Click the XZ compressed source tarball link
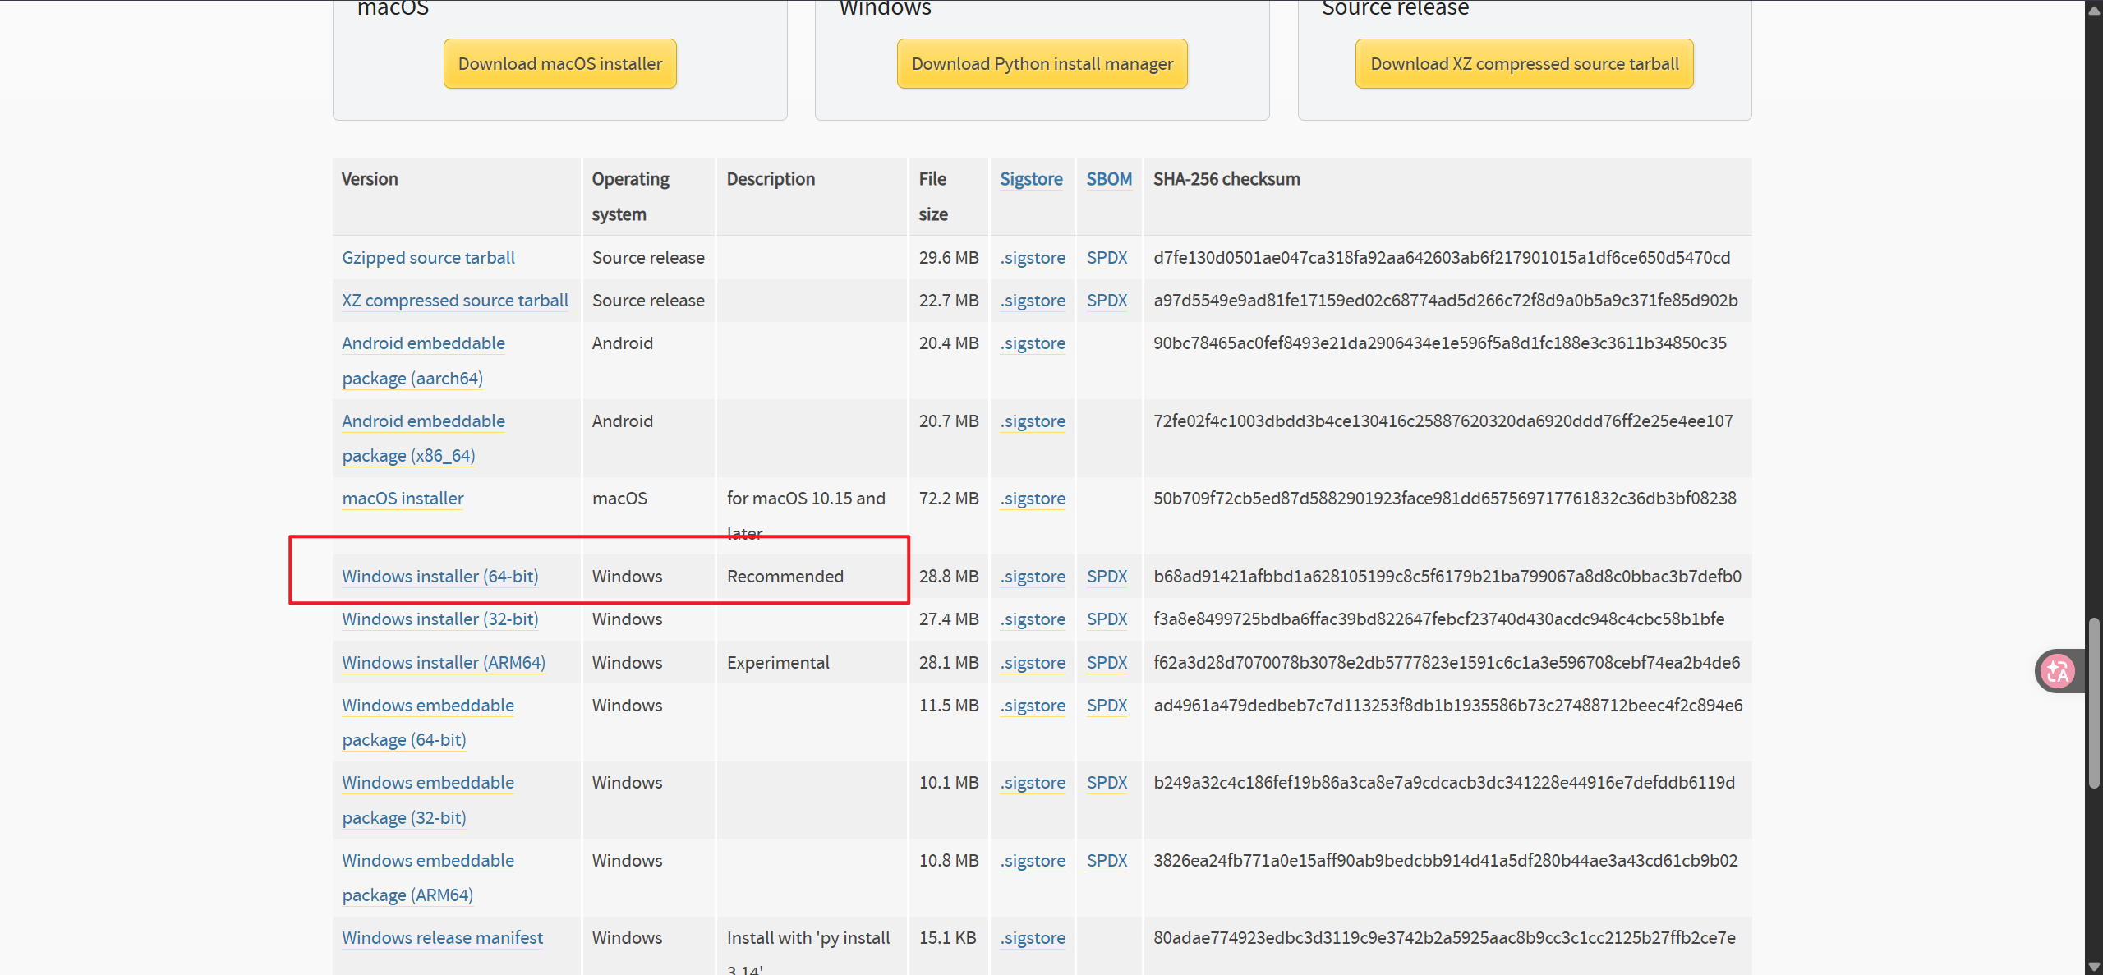Image resolution: width=2103 pixels, height=975 pixels. pyautogui.click(x=455, y=301)
